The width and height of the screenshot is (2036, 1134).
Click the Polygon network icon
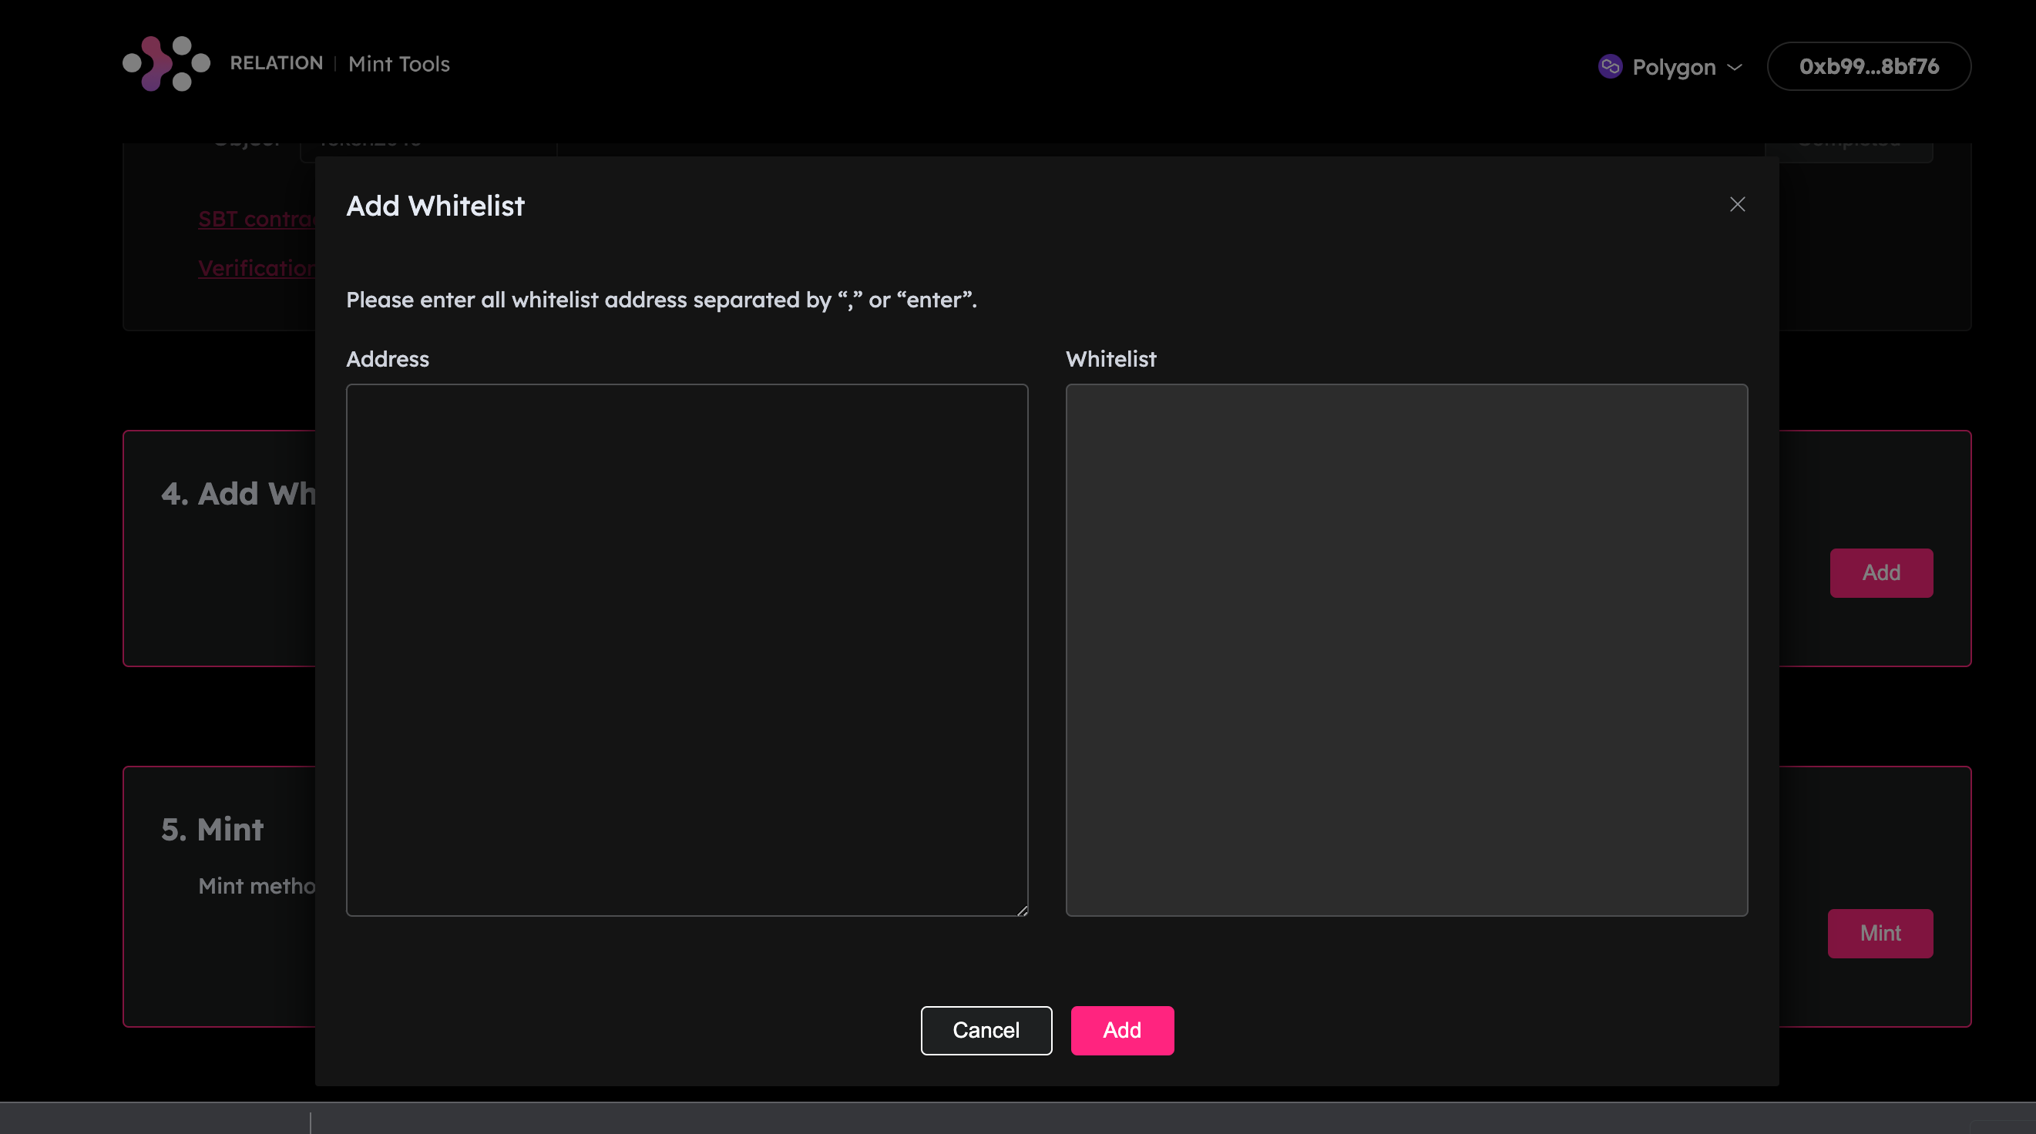click(1610, 66)
